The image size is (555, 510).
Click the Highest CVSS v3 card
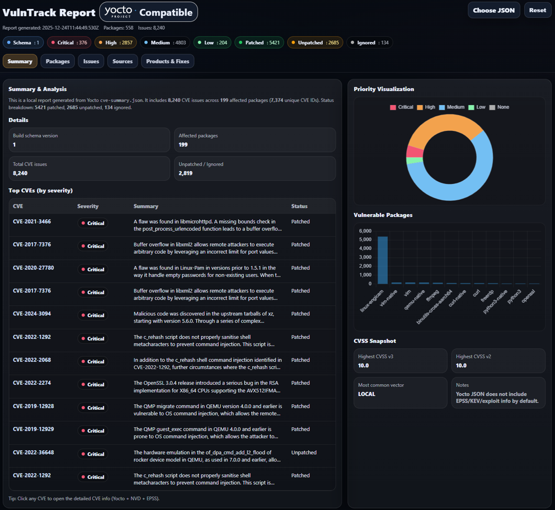click(401, 361)
